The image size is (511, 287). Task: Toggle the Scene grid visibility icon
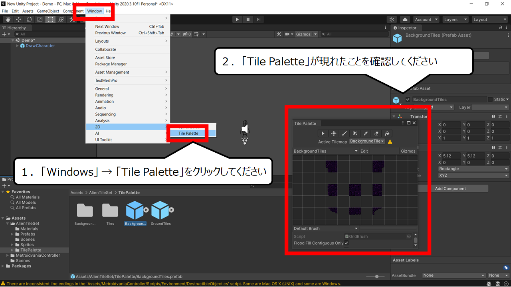196,34
